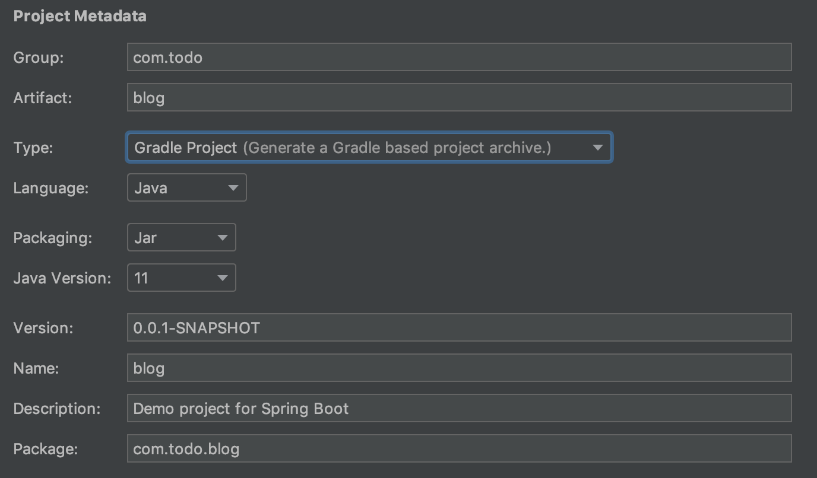Open the Type dropdown arrow

click(597, 148)
